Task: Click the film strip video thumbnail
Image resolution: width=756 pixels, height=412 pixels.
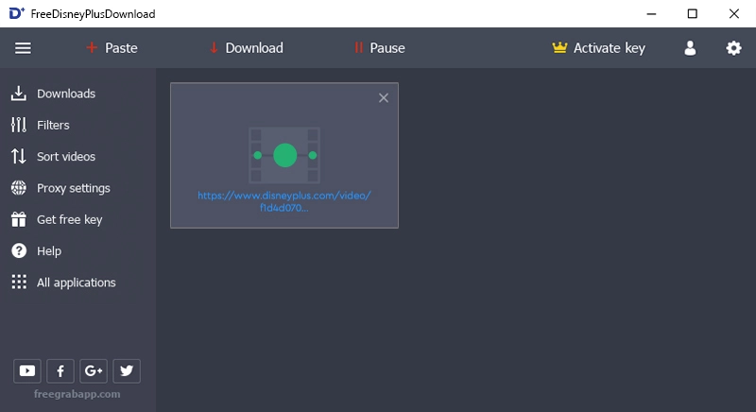Action: (284, 155)
